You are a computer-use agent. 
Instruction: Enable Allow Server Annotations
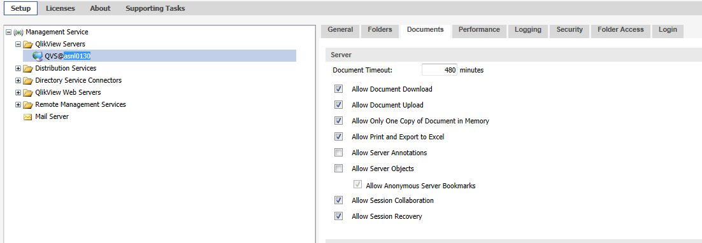pyautogui.click(x=338, y=153)
